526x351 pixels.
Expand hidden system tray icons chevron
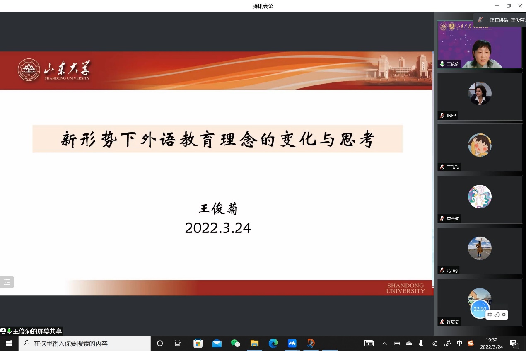[x=384, y=343]
